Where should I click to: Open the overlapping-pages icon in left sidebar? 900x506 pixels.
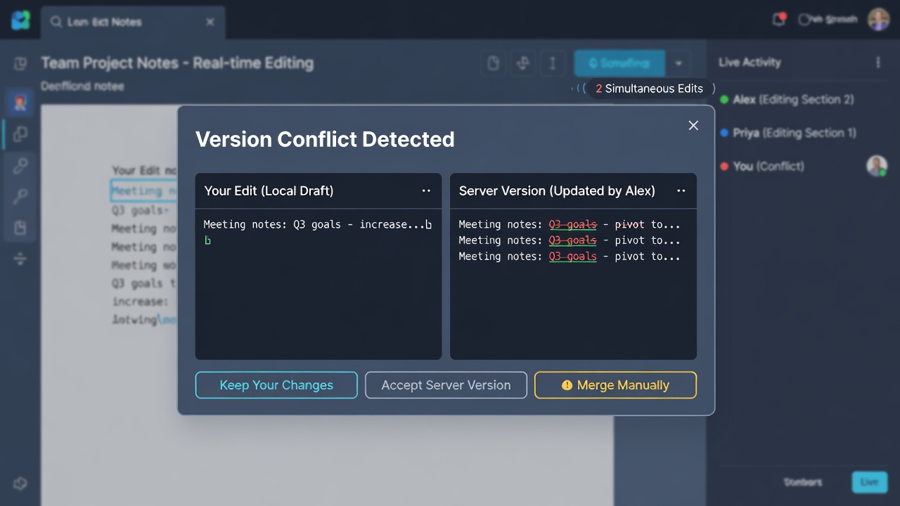(20, 134)
